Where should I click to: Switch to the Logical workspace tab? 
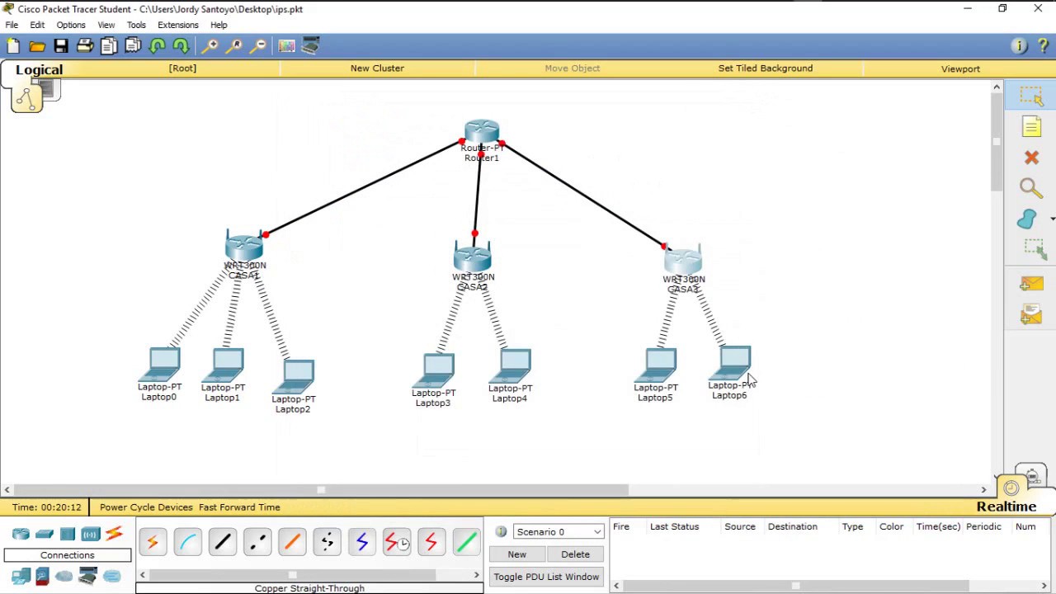[39, 70]
